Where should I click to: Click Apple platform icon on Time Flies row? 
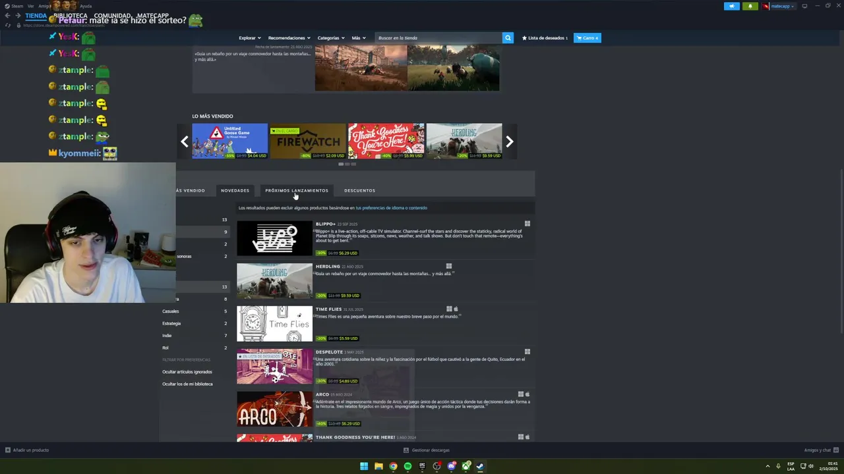pyautogui.click(x=456, y=309)
